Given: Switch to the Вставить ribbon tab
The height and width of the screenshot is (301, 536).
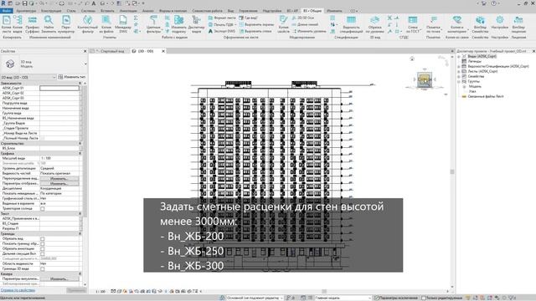Looking at the screenshot, I should point(107,11).
